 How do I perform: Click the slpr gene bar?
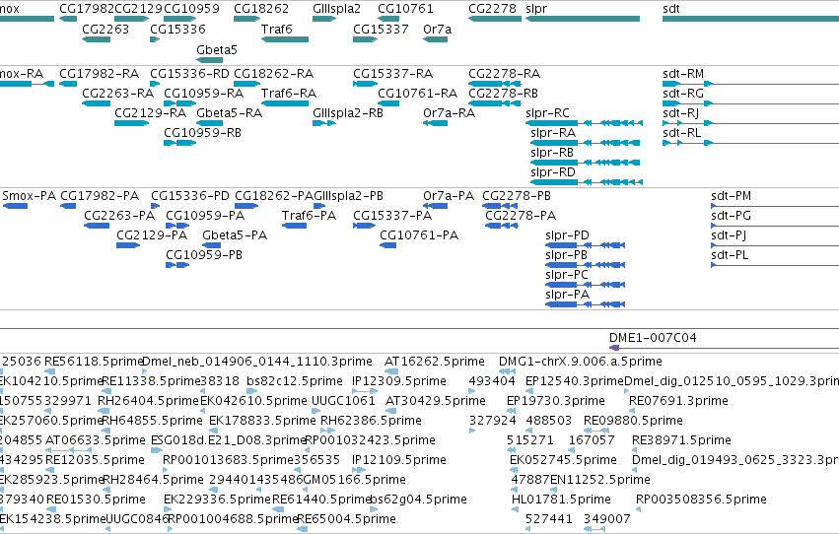point(583,19)
